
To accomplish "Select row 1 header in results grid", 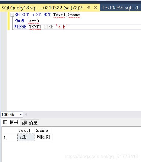I will coord(9,138).
